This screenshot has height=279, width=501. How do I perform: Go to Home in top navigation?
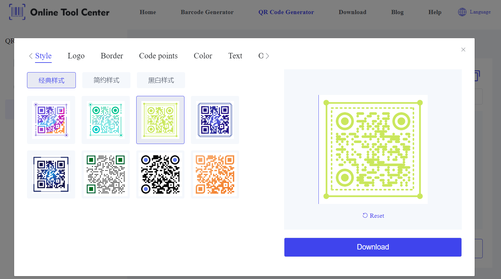pos(148,12)
